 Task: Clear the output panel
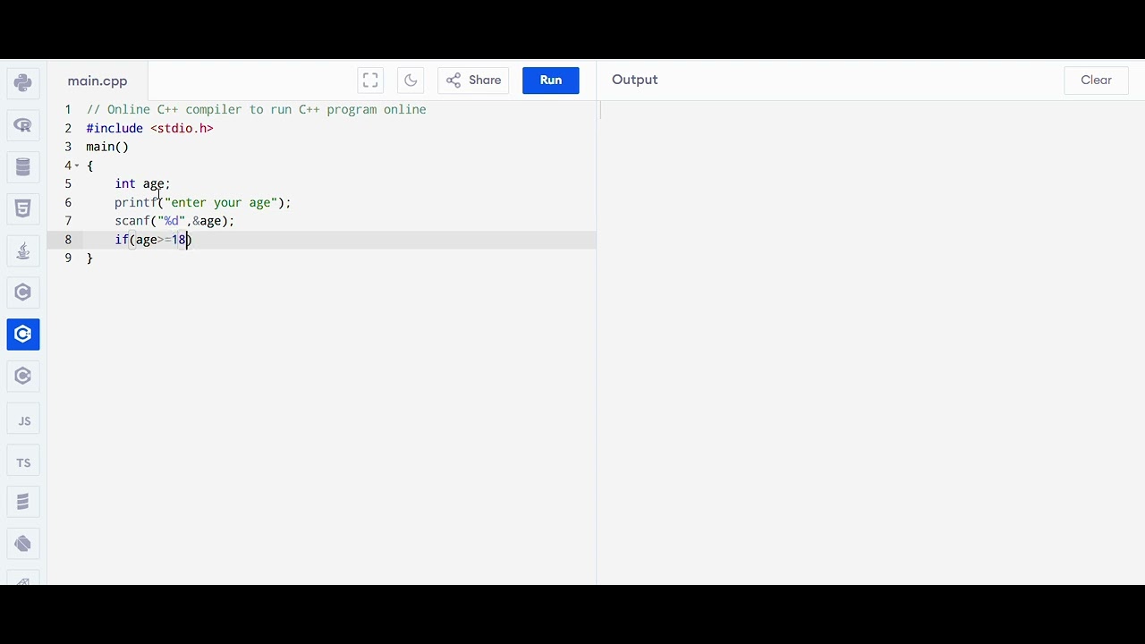click(1096, 80)
